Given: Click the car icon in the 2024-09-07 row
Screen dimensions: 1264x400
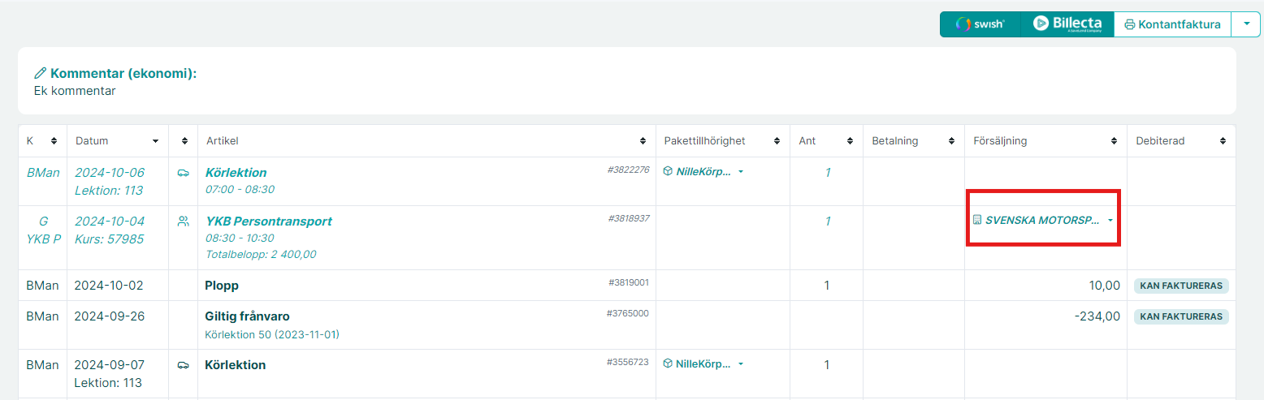Looking at the screenshot, I should coord(183,365).
